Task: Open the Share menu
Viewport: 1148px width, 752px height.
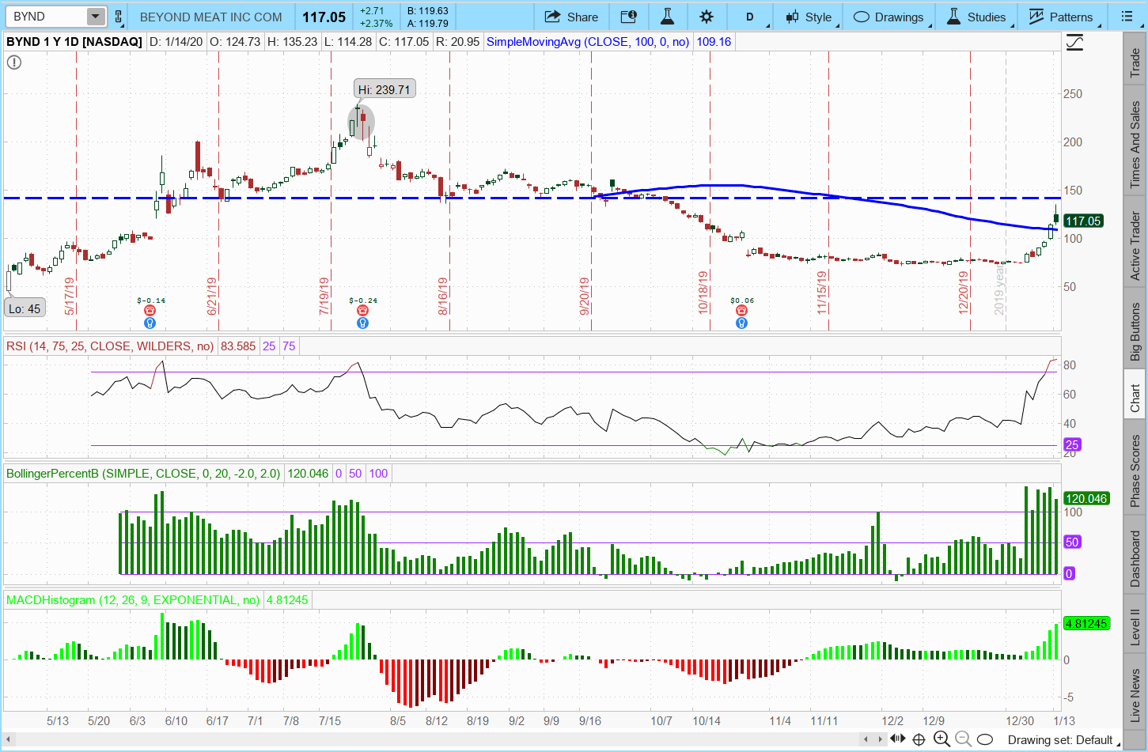Action: [571, 17]
